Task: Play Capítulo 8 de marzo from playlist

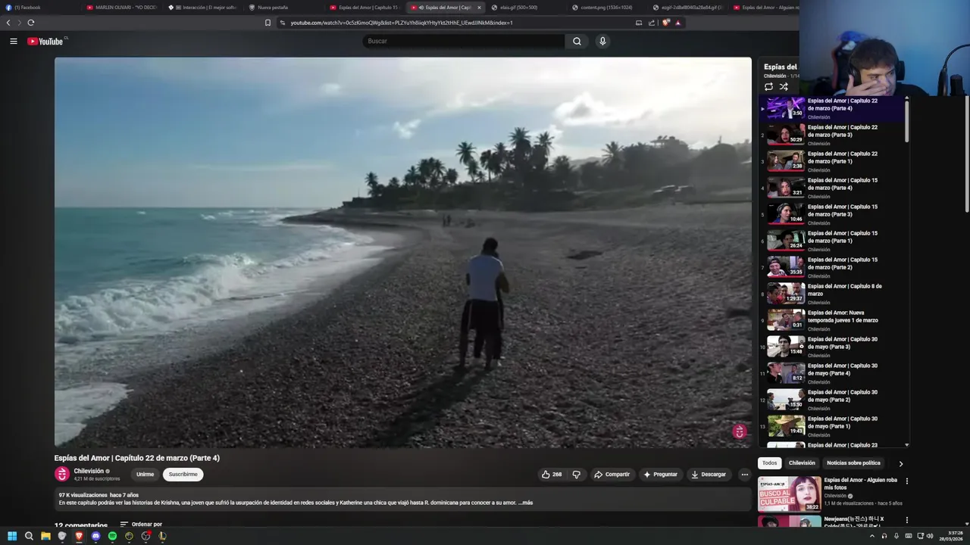Action: [x=834, y=294]
